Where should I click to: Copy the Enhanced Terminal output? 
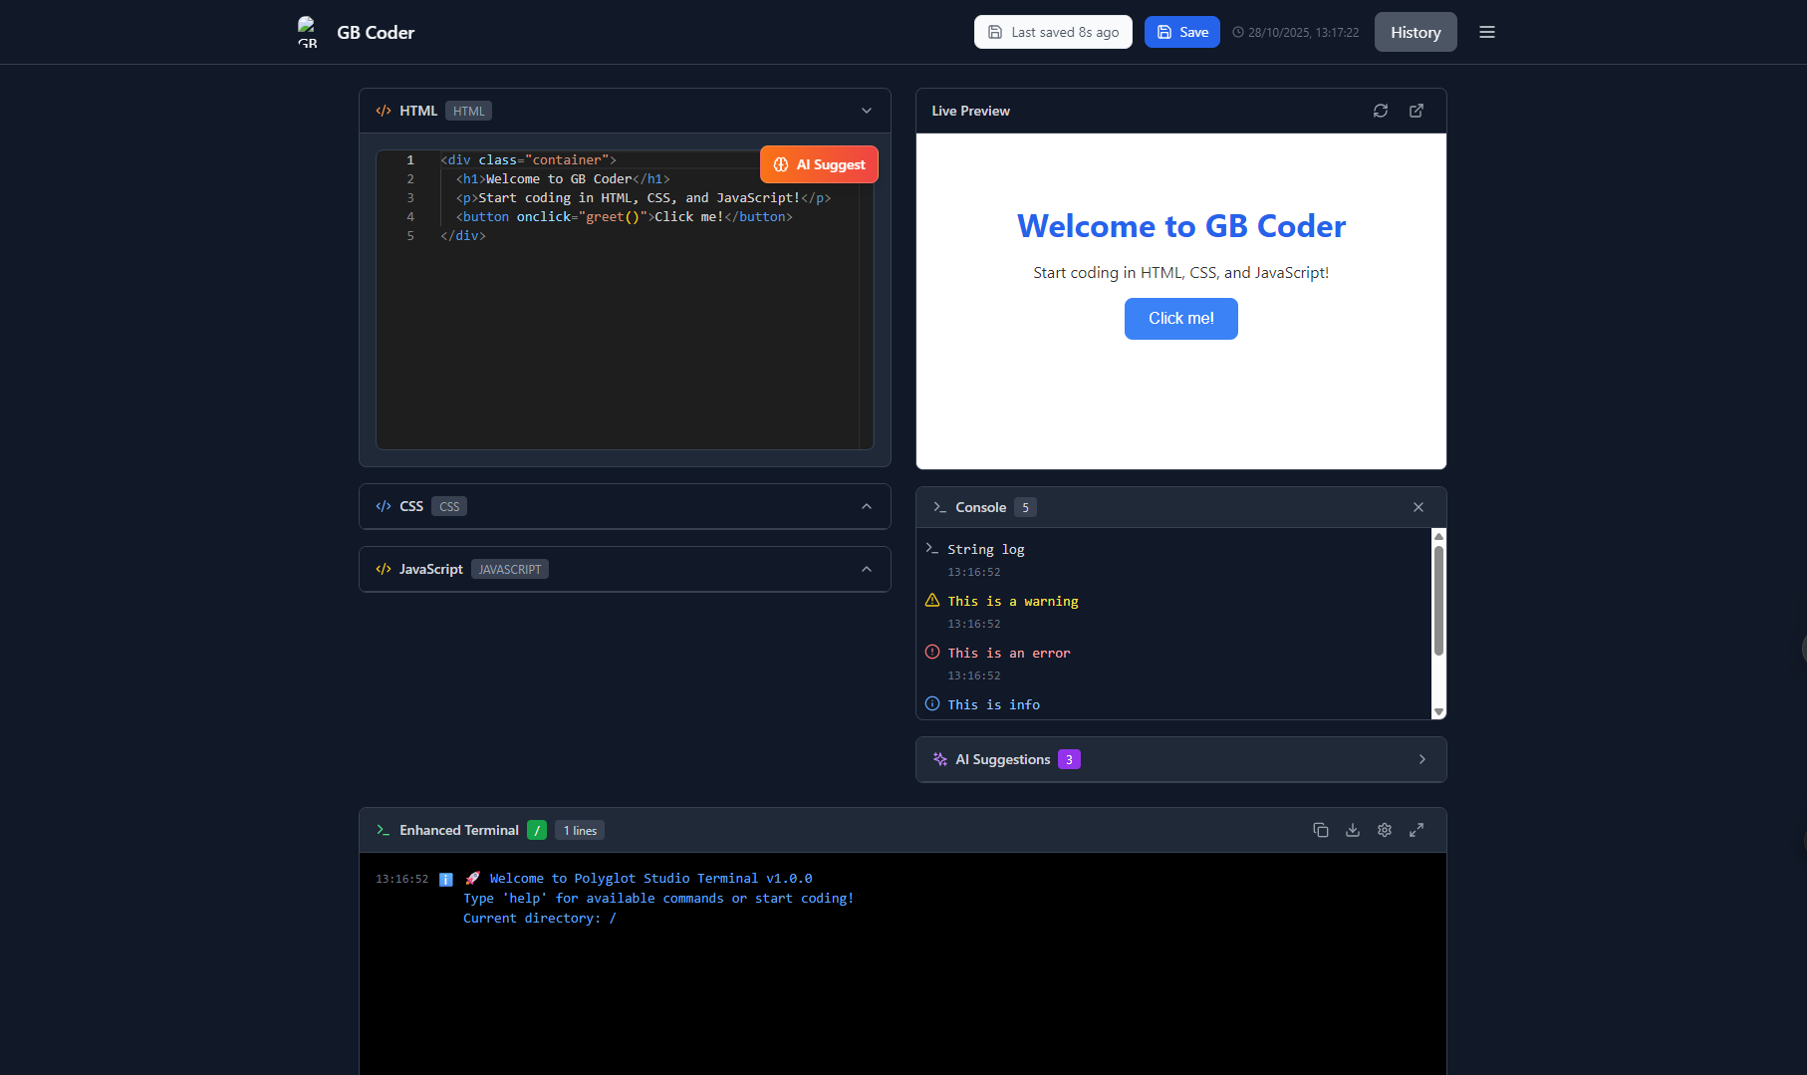(1321, 829)
